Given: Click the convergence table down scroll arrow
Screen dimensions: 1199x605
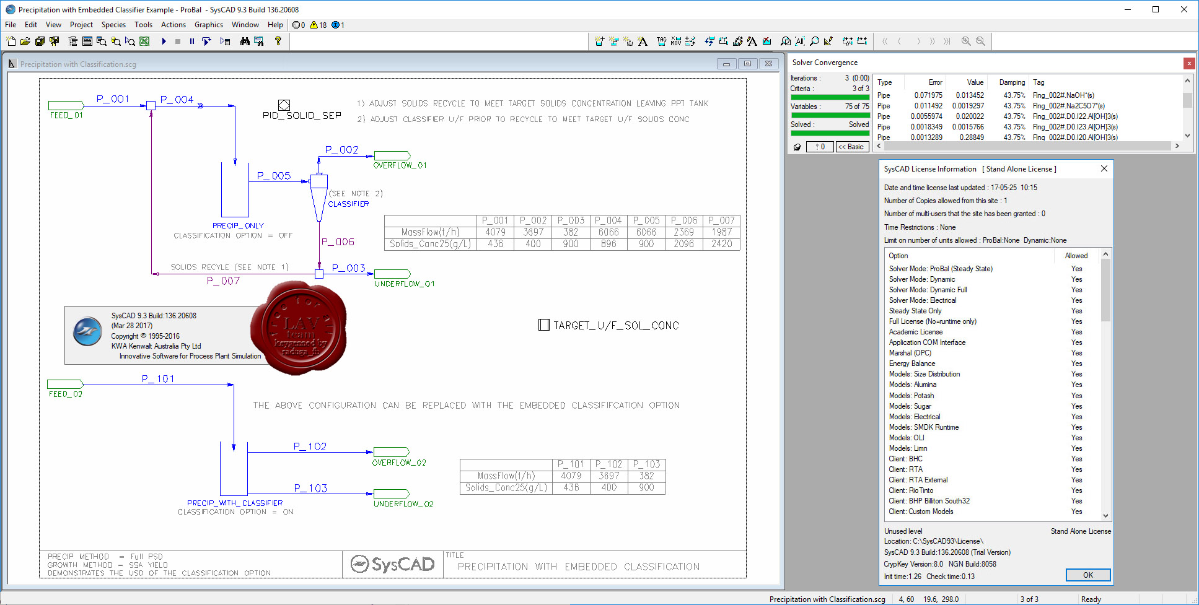Looking at the screenshot, I should coord(1187,136).
